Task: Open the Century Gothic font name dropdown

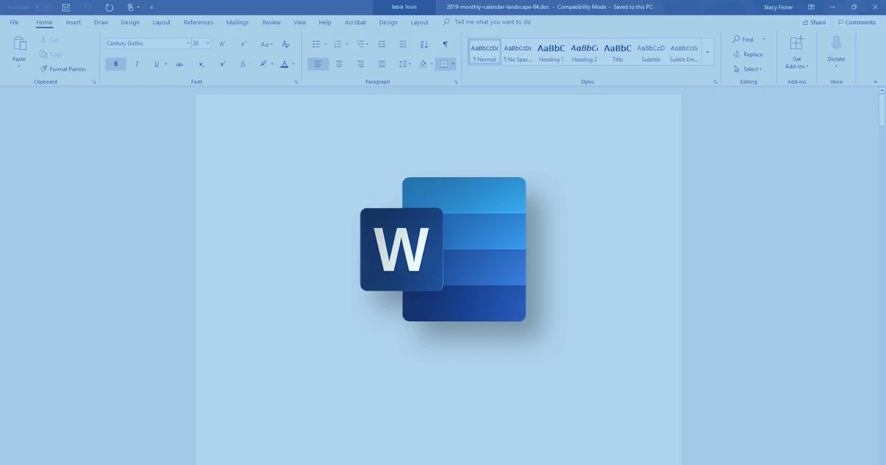Action: 188,44
